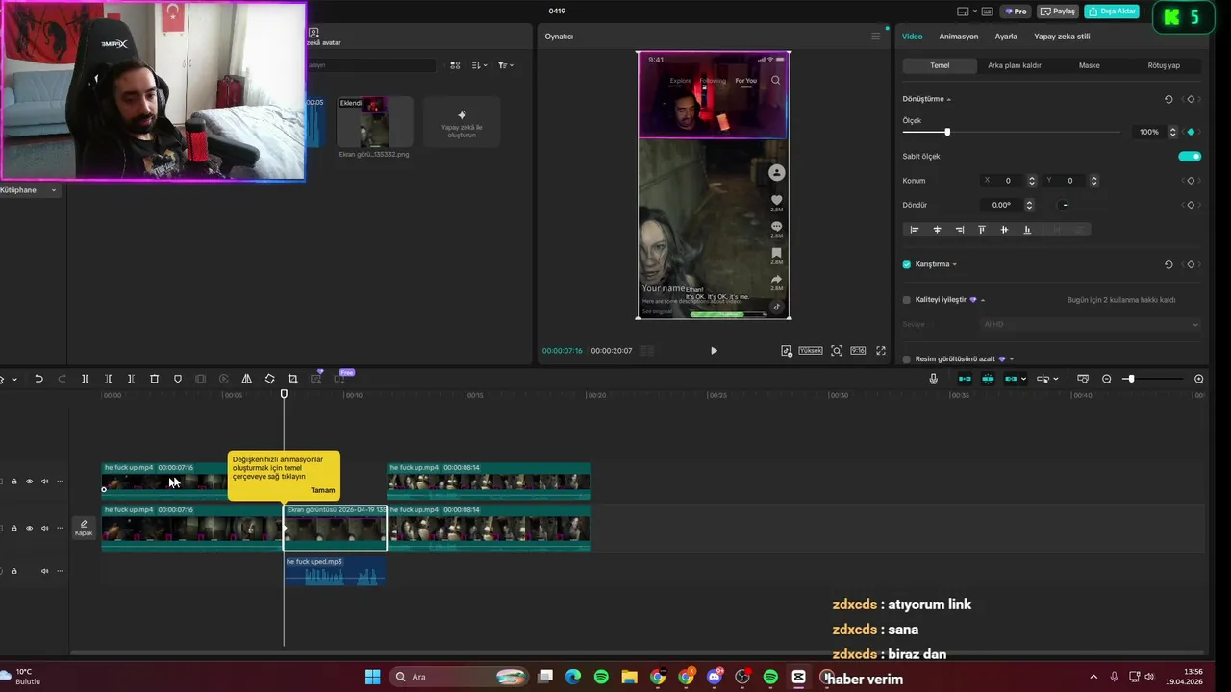Click the Paylaş share button
The width and height of the screenshot is (1231, 692).
[x=1058, y=12]
